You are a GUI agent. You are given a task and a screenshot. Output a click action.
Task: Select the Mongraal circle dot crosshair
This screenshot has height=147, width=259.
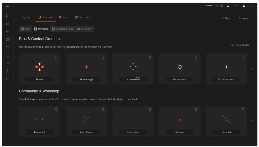tap(180, 67)
